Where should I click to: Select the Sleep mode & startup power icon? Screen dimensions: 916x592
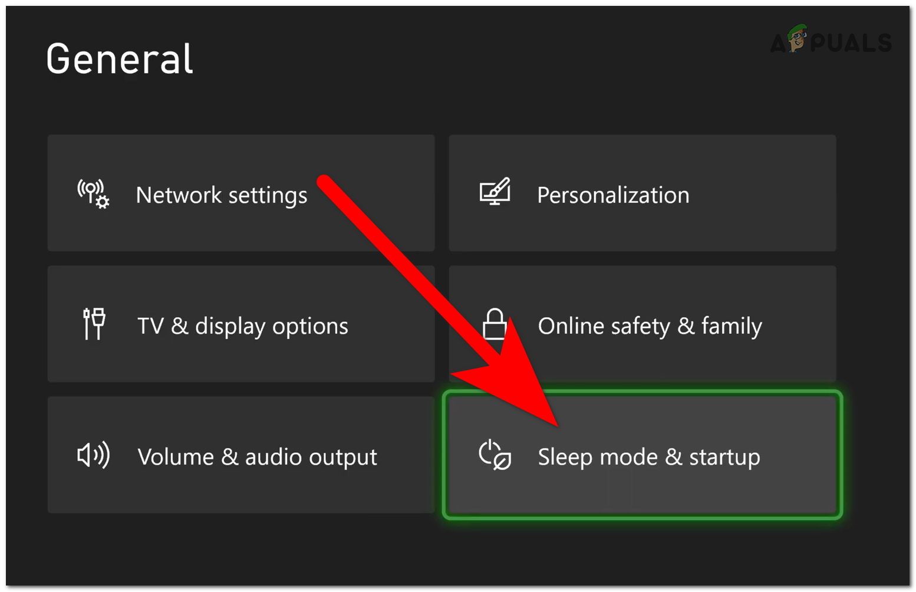[493, 456]
